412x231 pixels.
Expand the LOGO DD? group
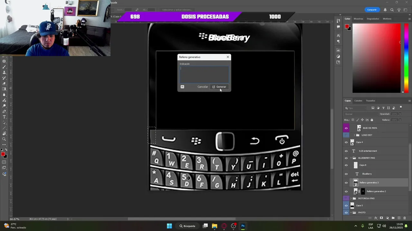[354, 135]
